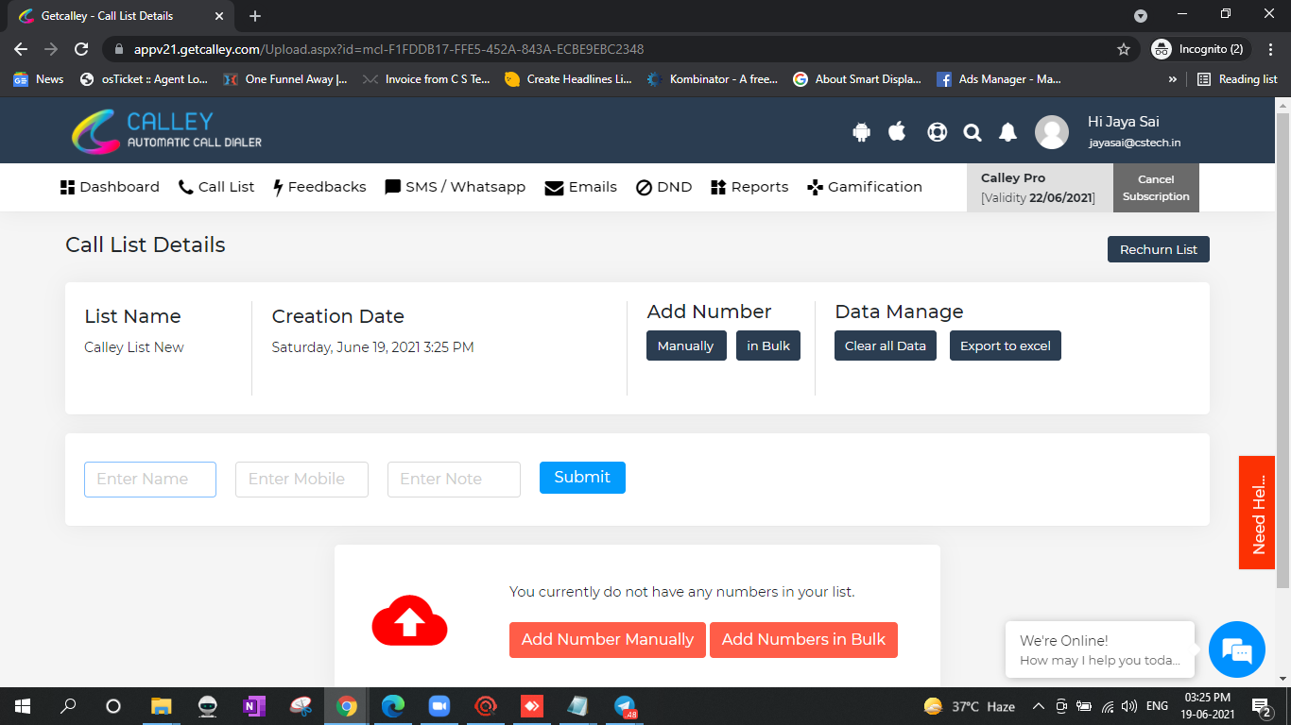1291x725 pixels.
Task: Open File Explorer from the taskbar
Action: point(162,706)
